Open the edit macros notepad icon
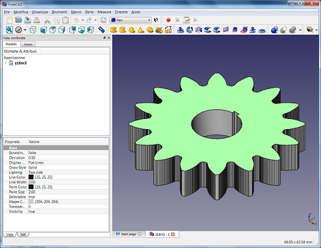 click(187, 20)
